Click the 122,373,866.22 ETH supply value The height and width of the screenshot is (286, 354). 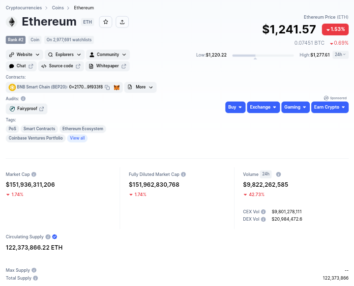coord(34,248)
